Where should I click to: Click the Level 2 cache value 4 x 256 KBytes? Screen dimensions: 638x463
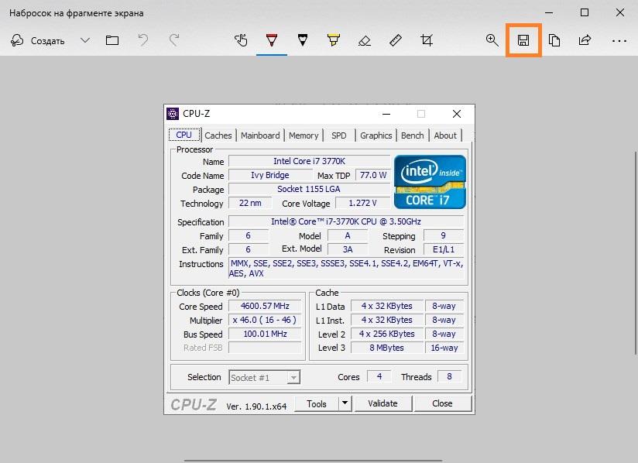pyautogui.click(x=386, y=334)
